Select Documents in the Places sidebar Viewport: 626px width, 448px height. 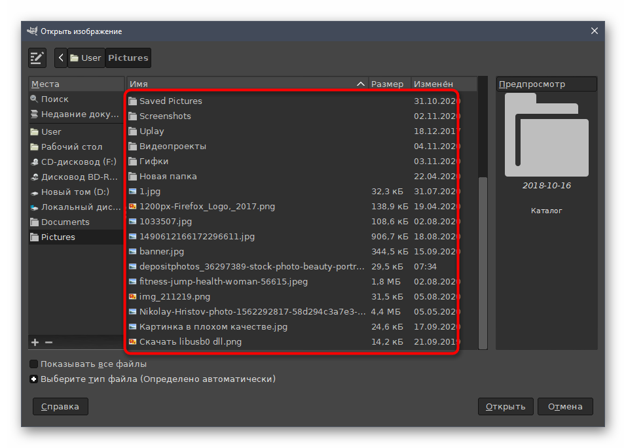(76, 222)
